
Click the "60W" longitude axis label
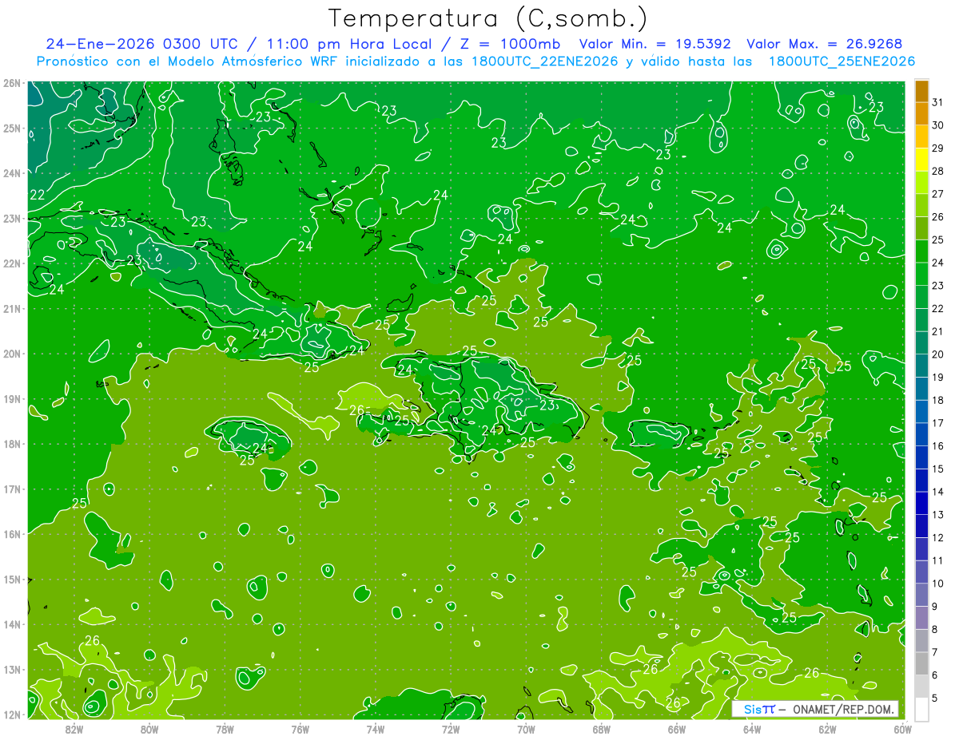pyautogui.click(x=902, y=729)
